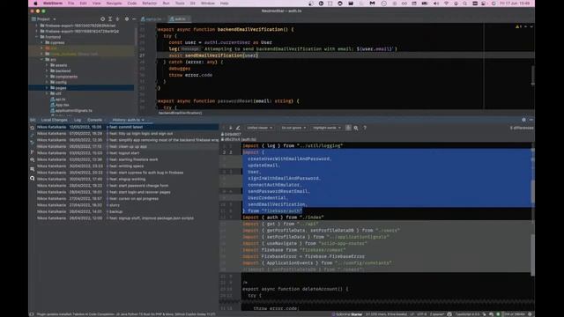
Task: Open Project panel gear options
Action: [x=127, y=19]
